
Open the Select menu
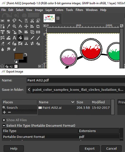coord(20,10)
